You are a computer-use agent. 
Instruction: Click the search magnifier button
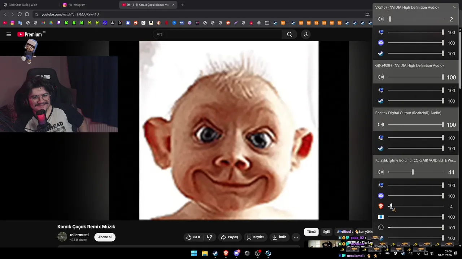coord(289,34)
